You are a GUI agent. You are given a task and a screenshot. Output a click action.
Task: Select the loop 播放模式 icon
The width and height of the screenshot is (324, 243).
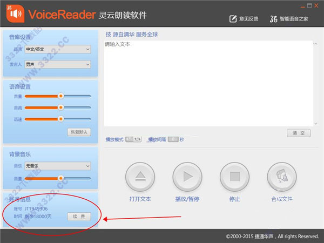137,139
